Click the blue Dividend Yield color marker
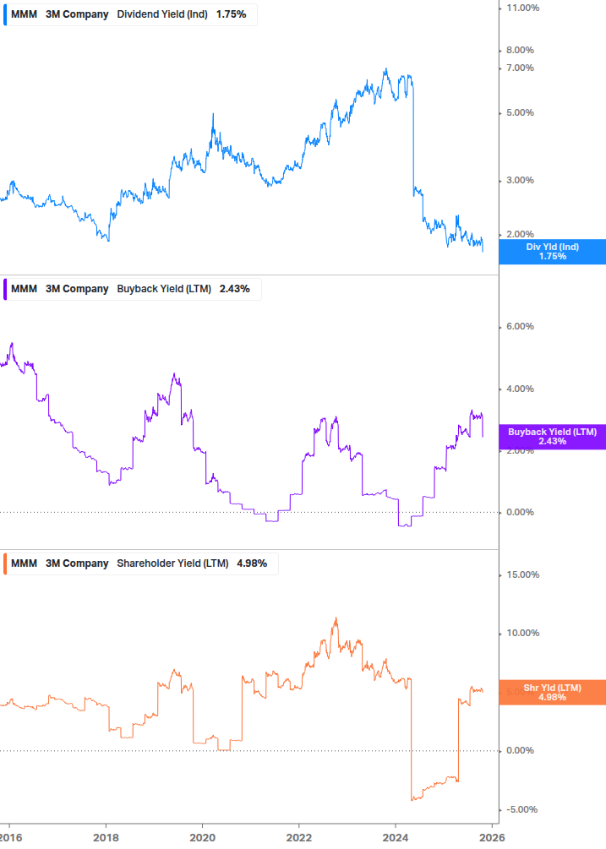The height and width of the screenshot is (849, 606). [6, 14]
